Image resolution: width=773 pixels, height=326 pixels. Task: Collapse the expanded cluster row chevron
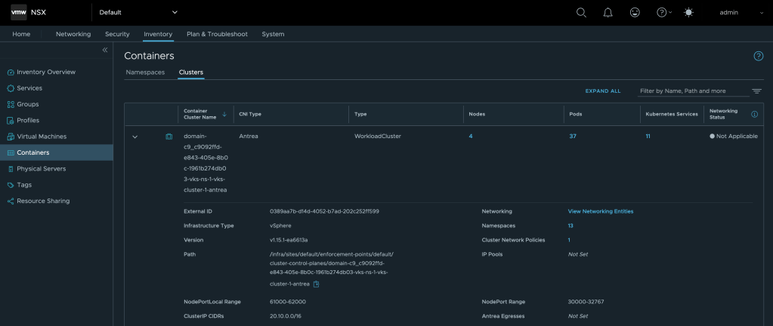(135, 137)
